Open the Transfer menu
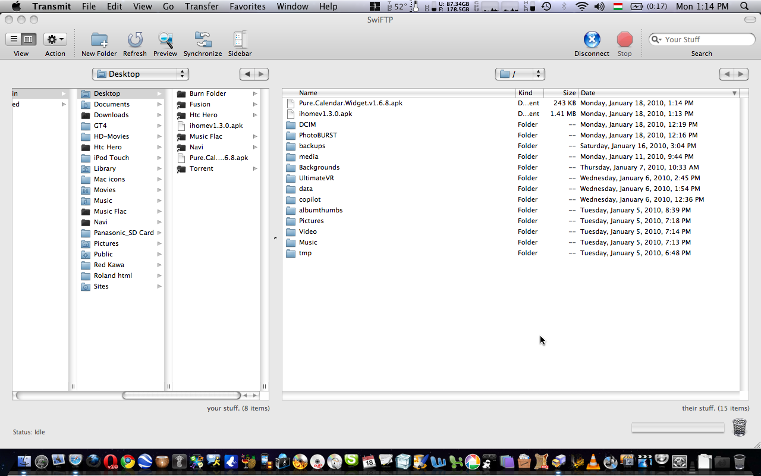Viewport: 761px width, 476px height. [201, 7]
